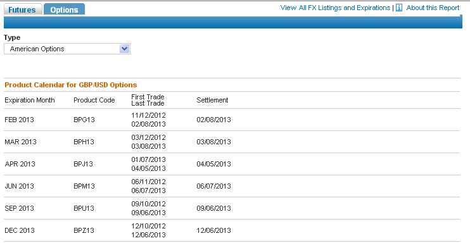Click the First Trade Last Trade header

coord(148,100)
